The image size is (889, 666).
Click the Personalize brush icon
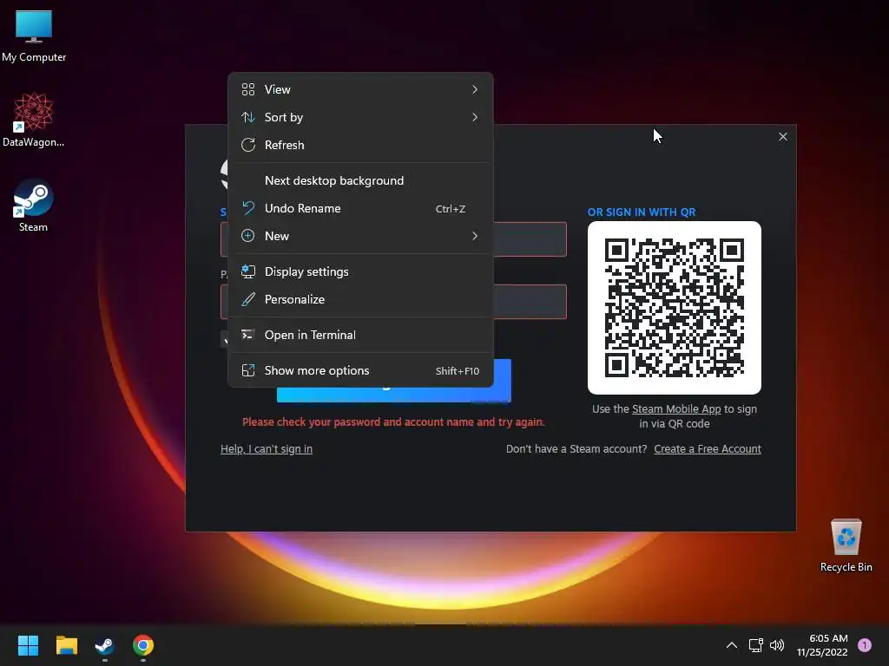[247, 299]
